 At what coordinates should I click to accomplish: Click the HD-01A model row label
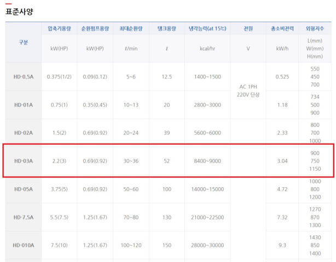23,105
